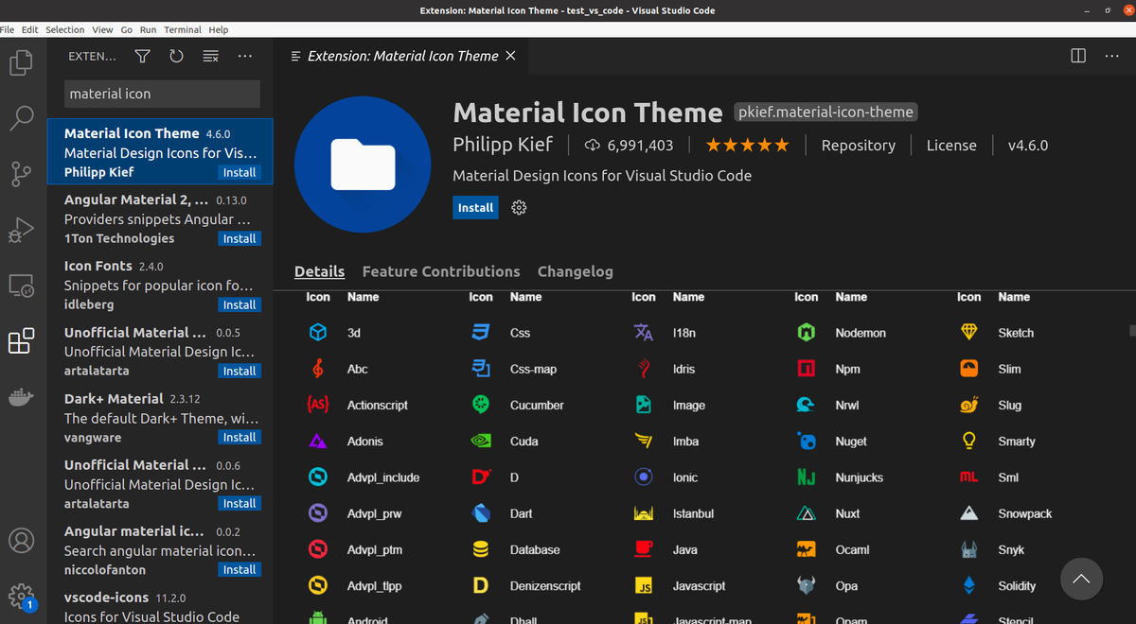Click the Dart icon in table
The height and width of the screenshot is (624, 1136).
(481, 513)
